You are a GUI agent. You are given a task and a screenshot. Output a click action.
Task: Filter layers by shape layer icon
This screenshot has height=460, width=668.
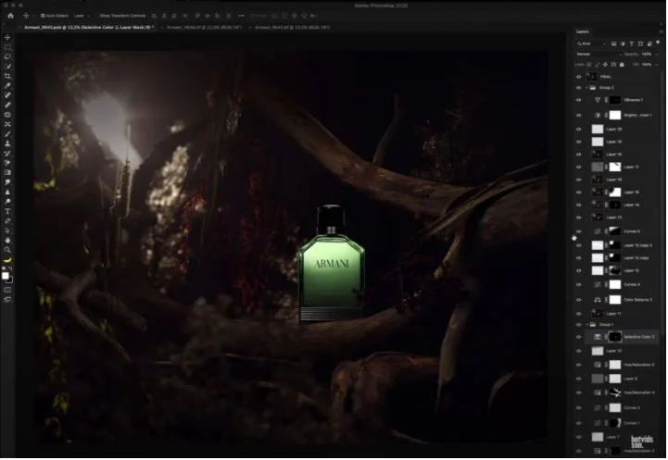point(641,44)
